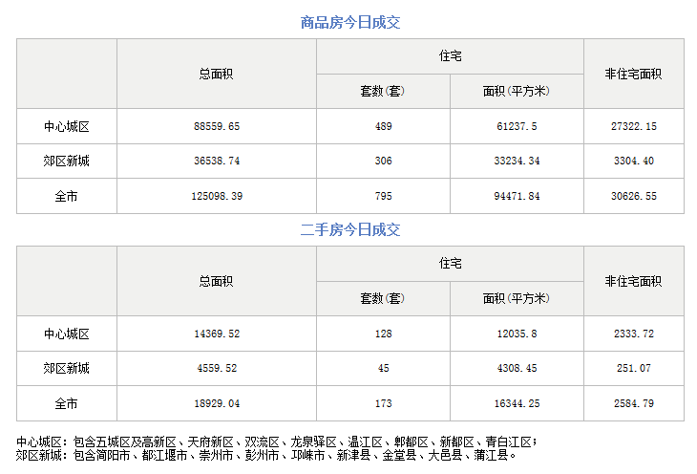Click the footnote line starting 中心城区：包含五城区
This screenshot has height=474, width=697.
(277, 442)
